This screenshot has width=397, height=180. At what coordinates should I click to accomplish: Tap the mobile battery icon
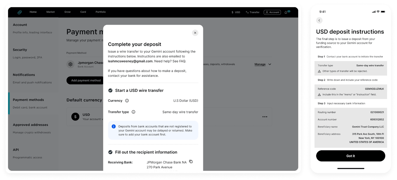(x=383, y=12)
